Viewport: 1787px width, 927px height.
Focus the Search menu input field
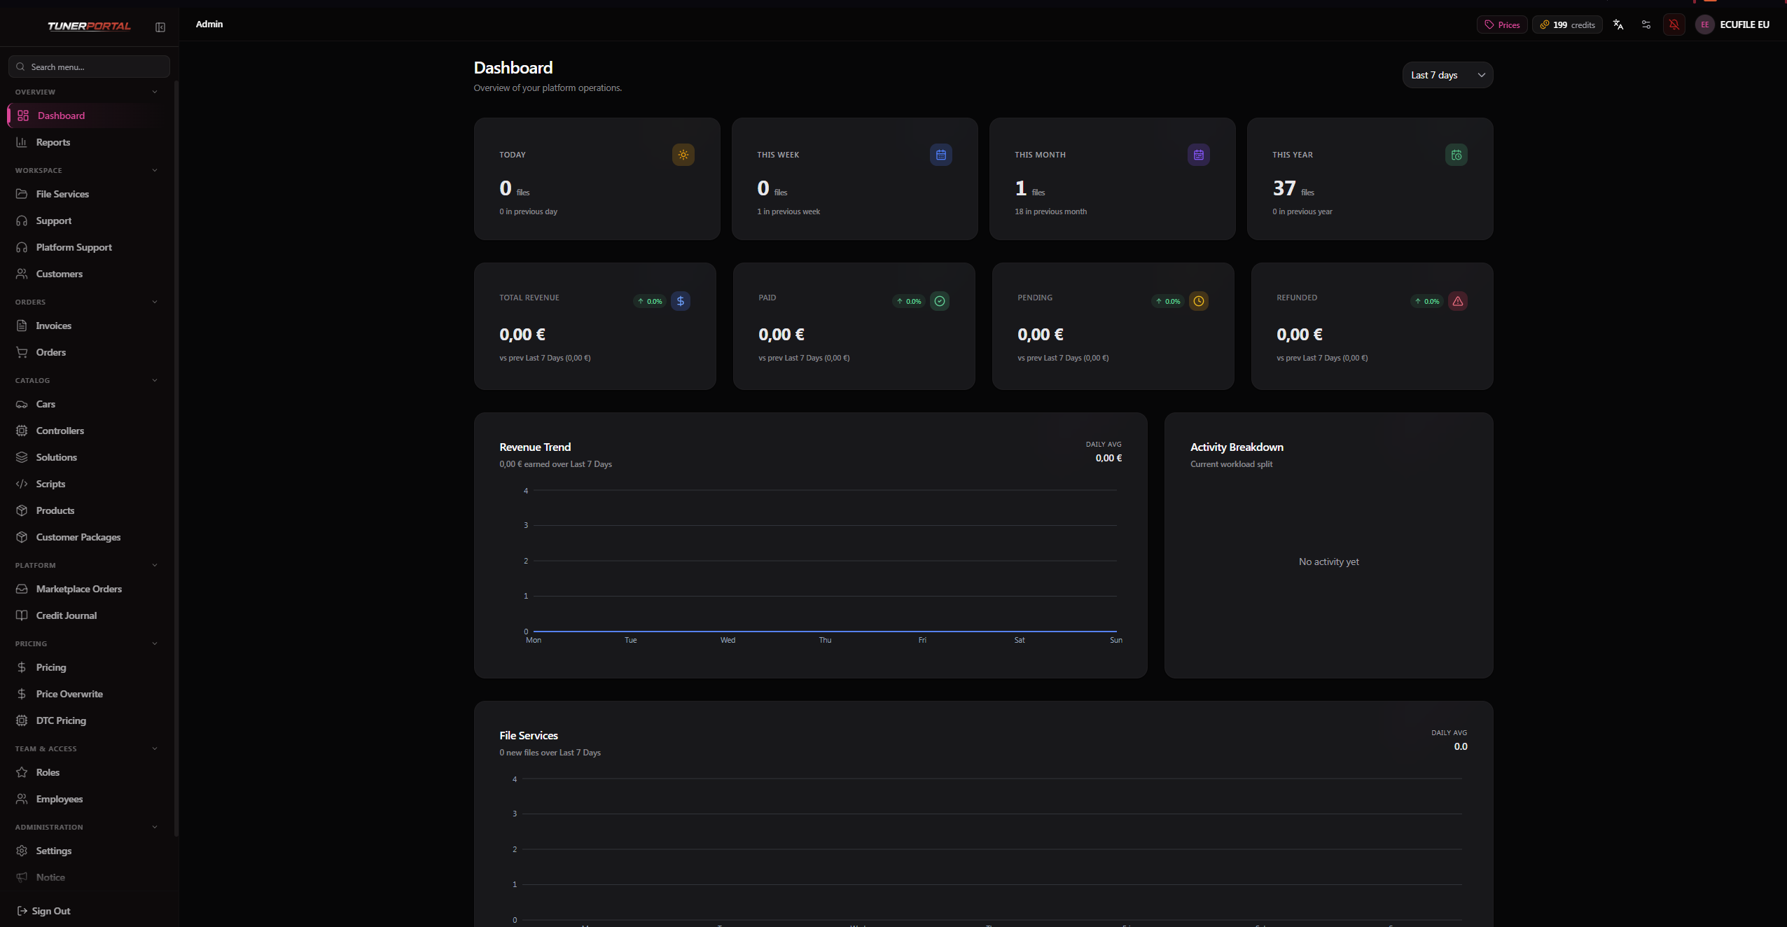point(89,67)
